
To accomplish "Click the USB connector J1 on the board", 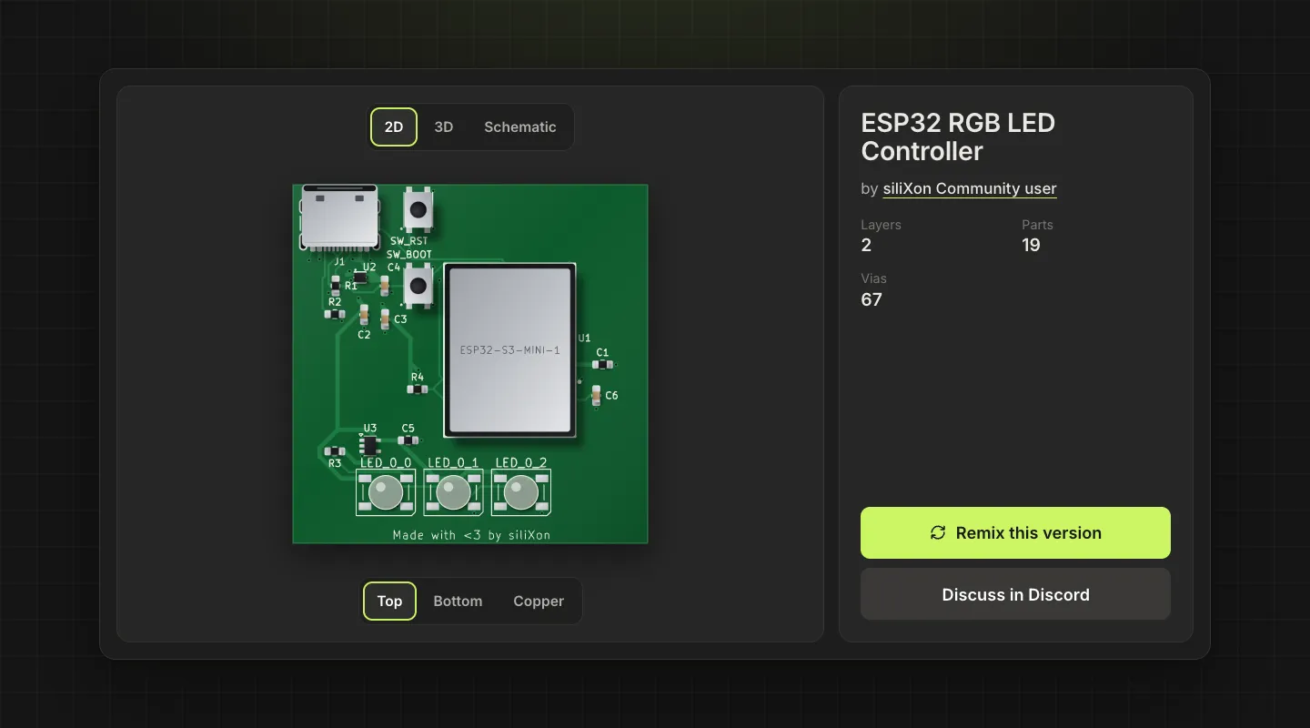I will click(x=339, y=217).
